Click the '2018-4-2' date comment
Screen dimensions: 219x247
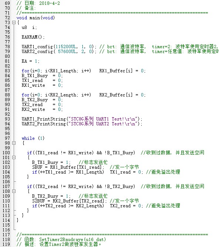[x=50, y=3]
